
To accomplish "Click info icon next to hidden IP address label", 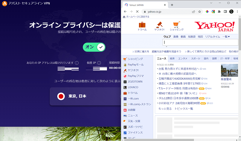I will pyautogui.click(x=77, y=63).
